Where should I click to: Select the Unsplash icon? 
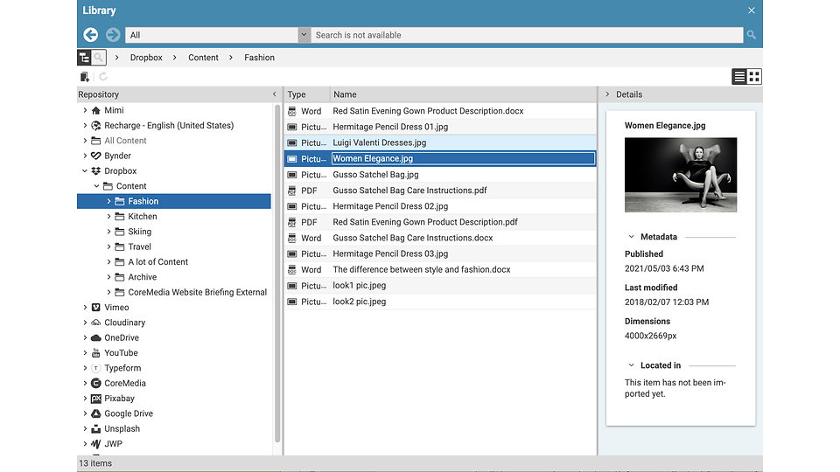coord(96,428)
